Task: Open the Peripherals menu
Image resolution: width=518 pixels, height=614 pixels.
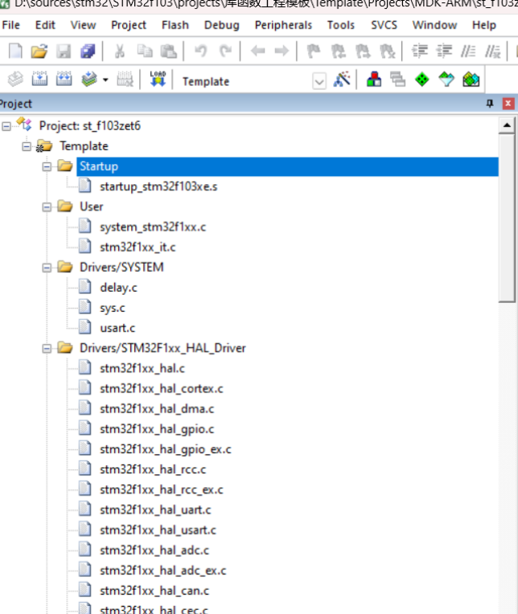Action: pyautogui.click(x=283, y=25)
